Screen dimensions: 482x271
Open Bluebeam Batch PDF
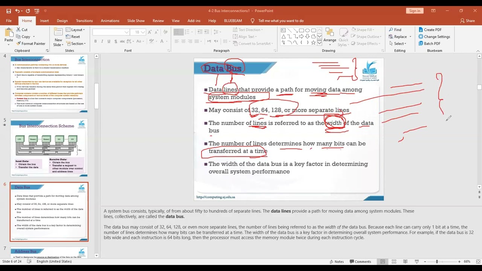point(429,44)
